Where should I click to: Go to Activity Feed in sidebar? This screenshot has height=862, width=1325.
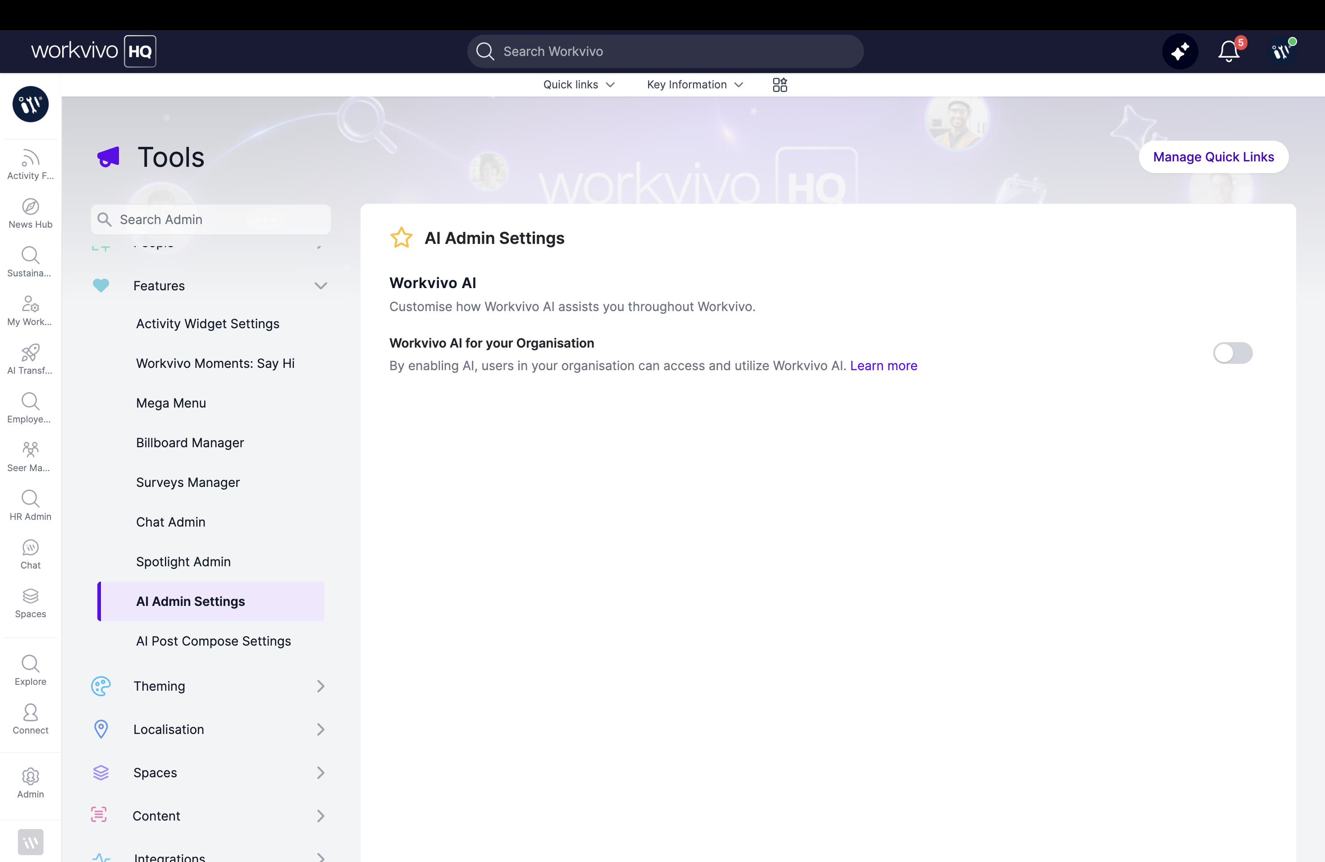[x=31, y=164]
